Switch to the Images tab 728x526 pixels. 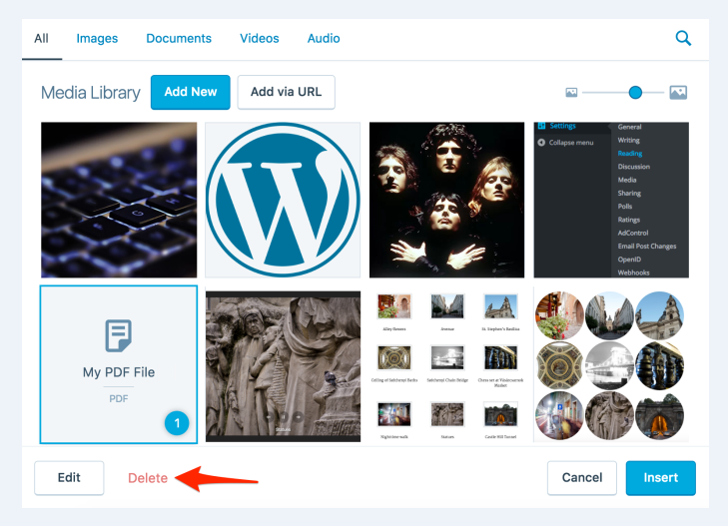coord(97,39)
